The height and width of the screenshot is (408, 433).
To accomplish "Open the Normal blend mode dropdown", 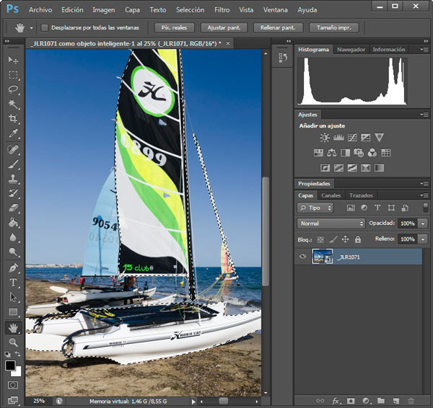I will click(331, 223).
